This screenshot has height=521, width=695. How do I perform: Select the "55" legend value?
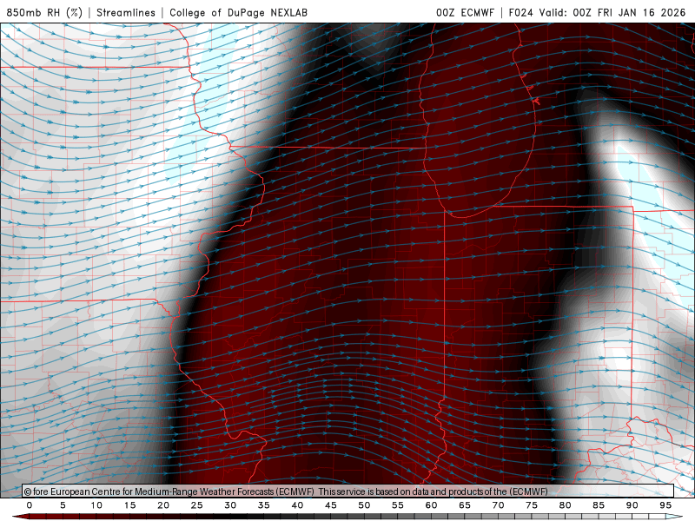(398, 505)
